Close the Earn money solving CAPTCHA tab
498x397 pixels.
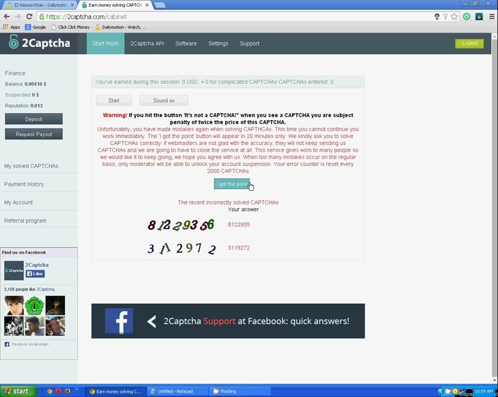point(147,5)
